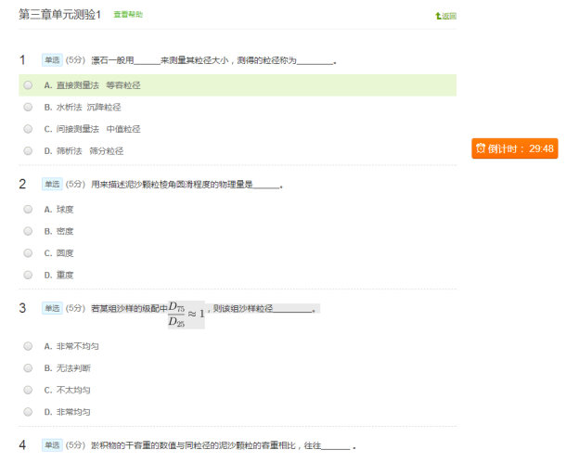Screen dimensions: 566x463
Task: Select option B 水析法 沉降粒径
Action: pos(28,107)
